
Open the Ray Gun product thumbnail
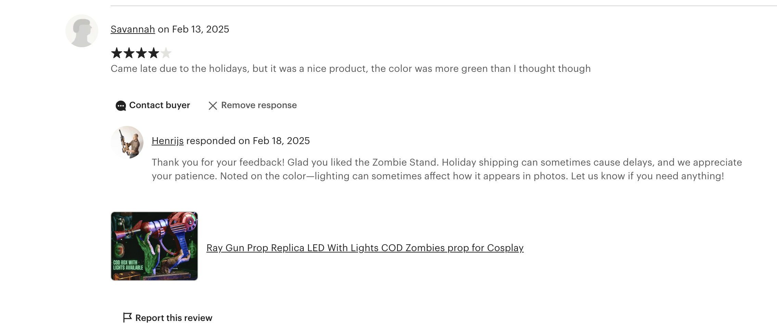click(x=154, y=246)
